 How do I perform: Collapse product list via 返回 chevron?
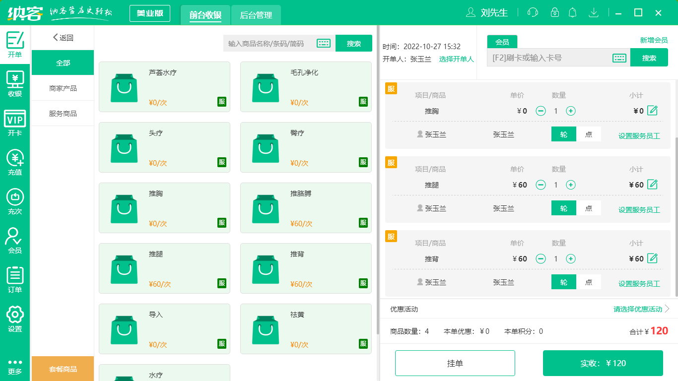point(55,37)
